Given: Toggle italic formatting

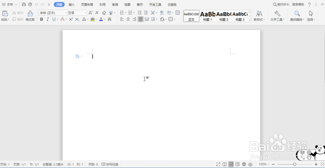Looking at the screenshot, I should coord(48,19).
